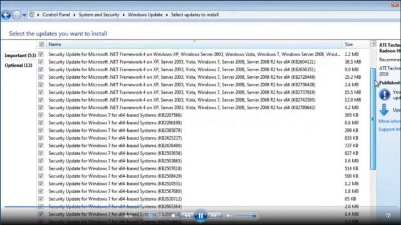Click the Forward navigation arrow button
Screen dimensions: 401x225
[17, 15]
